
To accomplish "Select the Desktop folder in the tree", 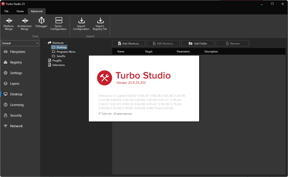I will pos(59,47).
